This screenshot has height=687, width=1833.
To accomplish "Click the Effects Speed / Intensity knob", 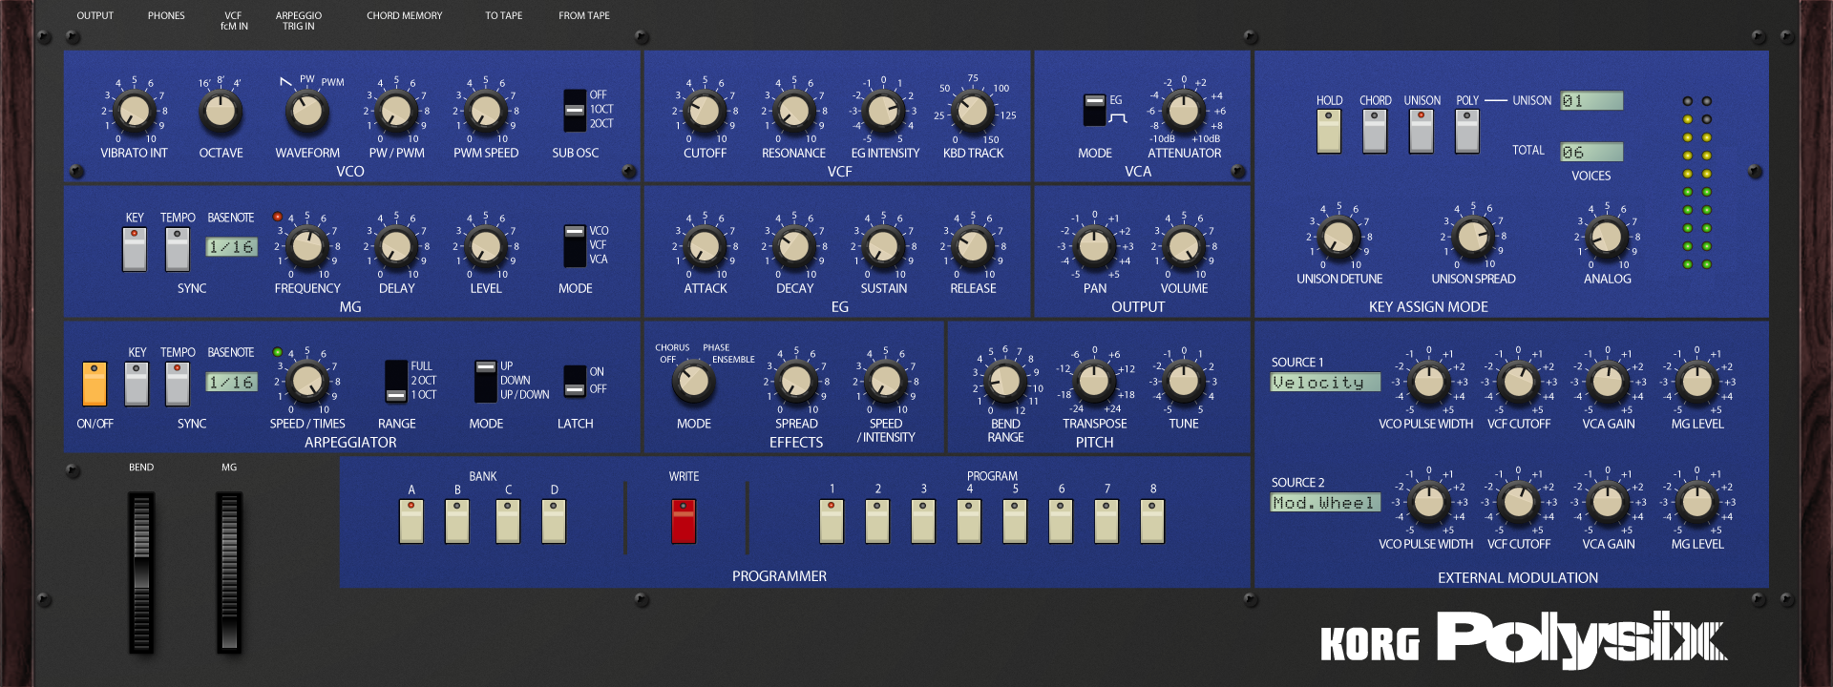I will coord(886,383).
